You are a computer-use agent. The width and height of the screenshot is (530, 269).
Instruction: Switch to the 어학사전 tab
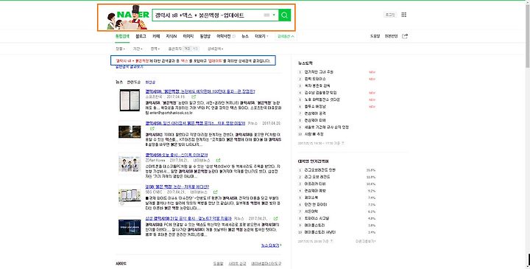pos(224,36)
